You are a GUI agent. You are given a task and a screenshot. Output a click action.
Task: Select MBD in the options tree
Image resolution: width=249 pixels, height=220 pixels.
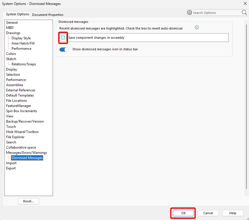(x=10, y=28)
